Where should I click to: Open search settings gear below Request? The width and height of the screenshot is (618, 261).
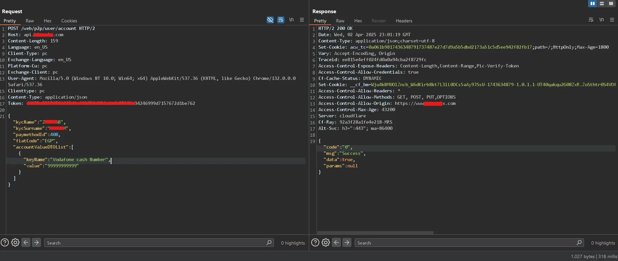point(15,243)
